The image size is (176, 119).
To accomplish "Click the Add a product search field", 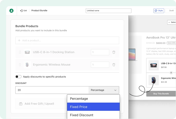I will tap(67, 40).
